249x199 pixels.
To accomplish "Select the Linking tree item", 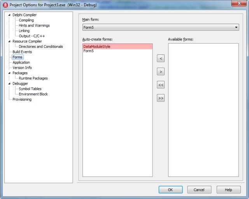I will click(24, 31).
